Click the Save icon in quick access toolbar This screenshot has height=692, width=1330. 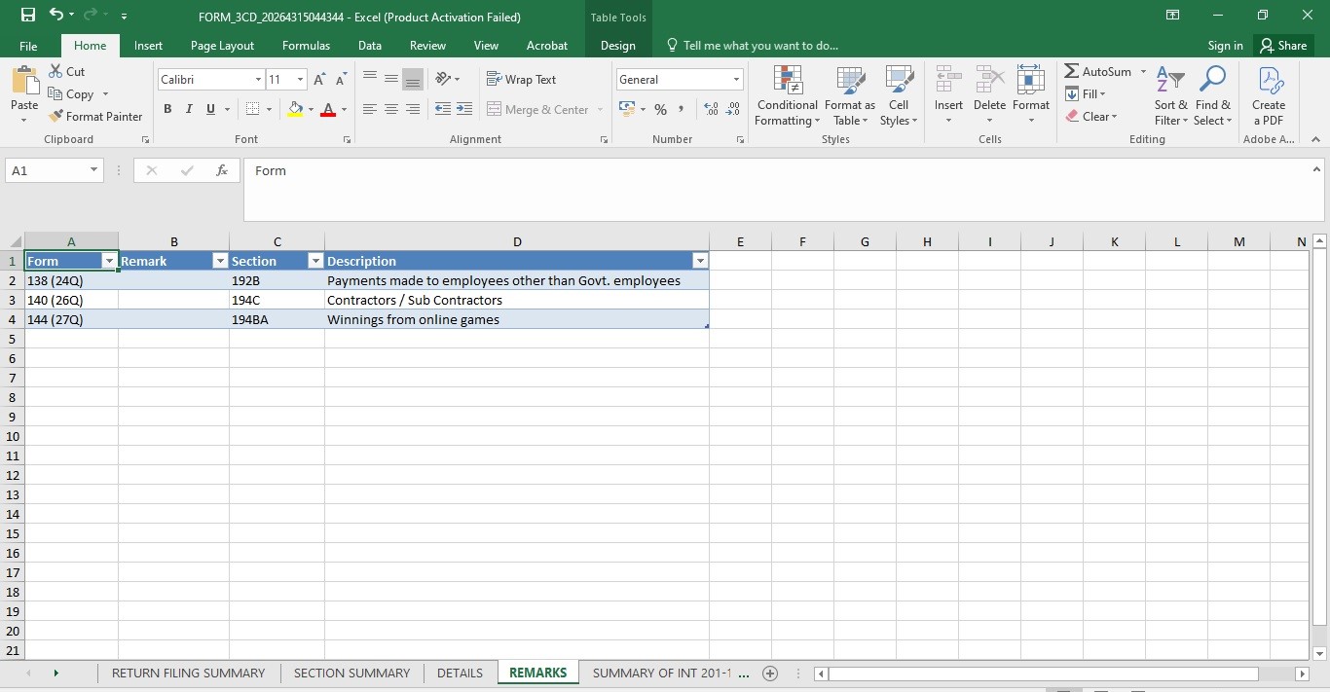click(27, 15)
